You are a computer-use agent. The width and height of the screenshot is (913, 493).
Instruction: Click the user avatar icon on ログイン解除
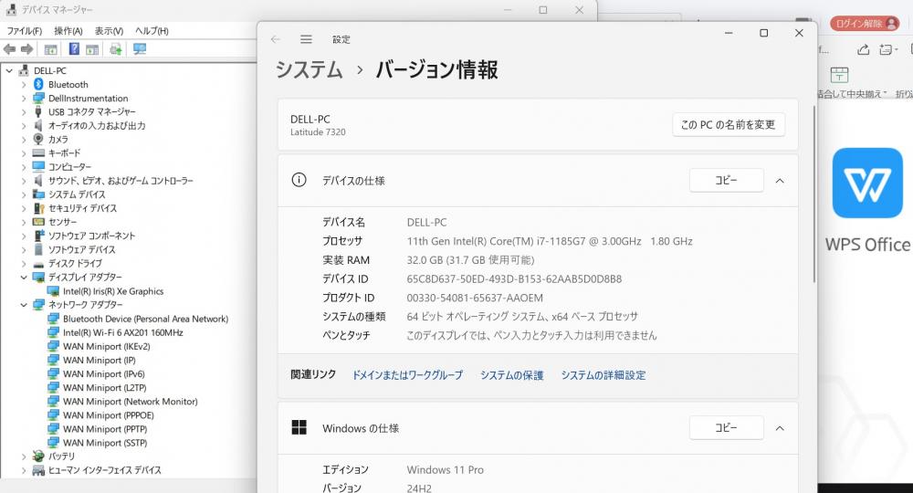891,24
